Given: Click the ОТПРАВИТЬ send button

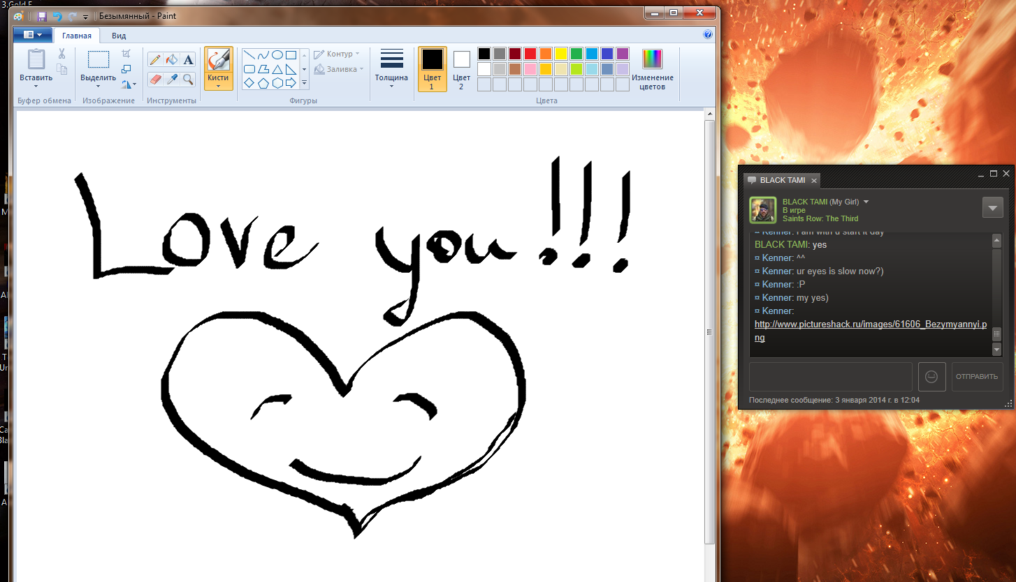Looking at the screenshot, I should coord(977,377).
